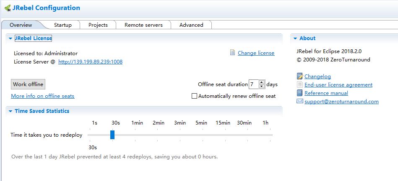398x181 pixels.
Task: Open More info on offline seats link
Action: pyautogui.click(x=43, y=96)
